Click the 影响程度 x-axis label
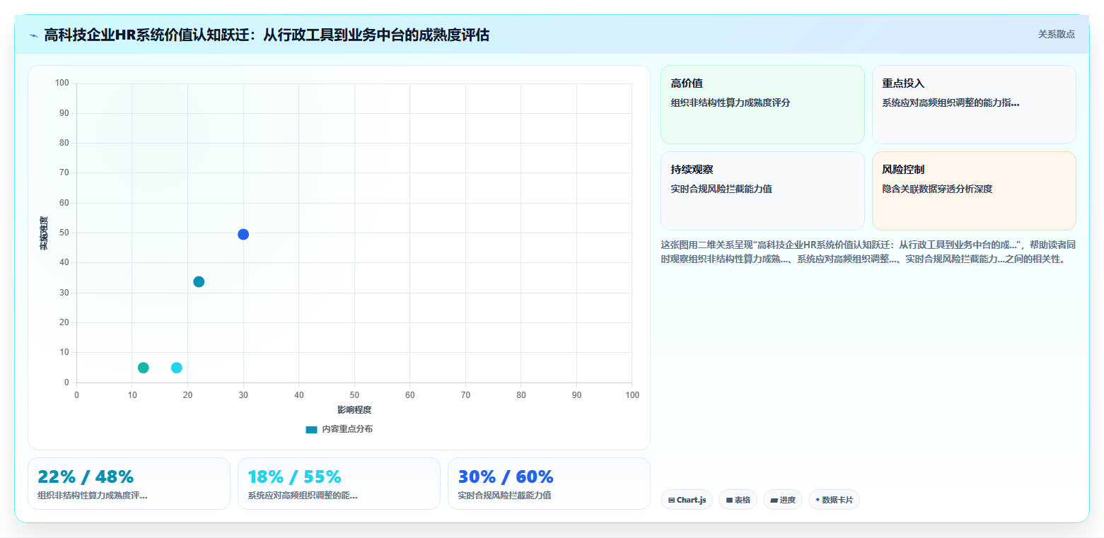 (354, 409)
